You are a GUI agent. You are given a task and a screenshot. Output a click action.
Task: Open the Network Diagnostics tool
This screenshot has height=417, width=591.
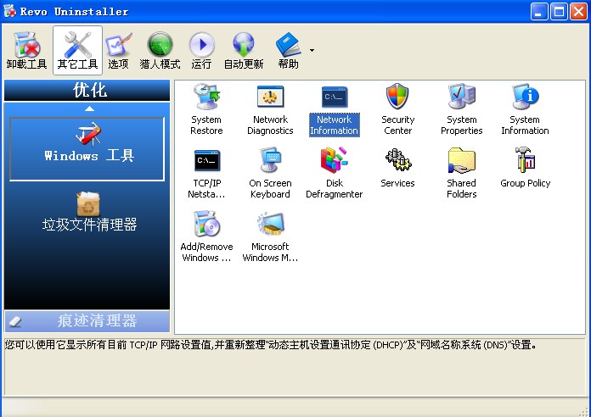pos(270,109)
